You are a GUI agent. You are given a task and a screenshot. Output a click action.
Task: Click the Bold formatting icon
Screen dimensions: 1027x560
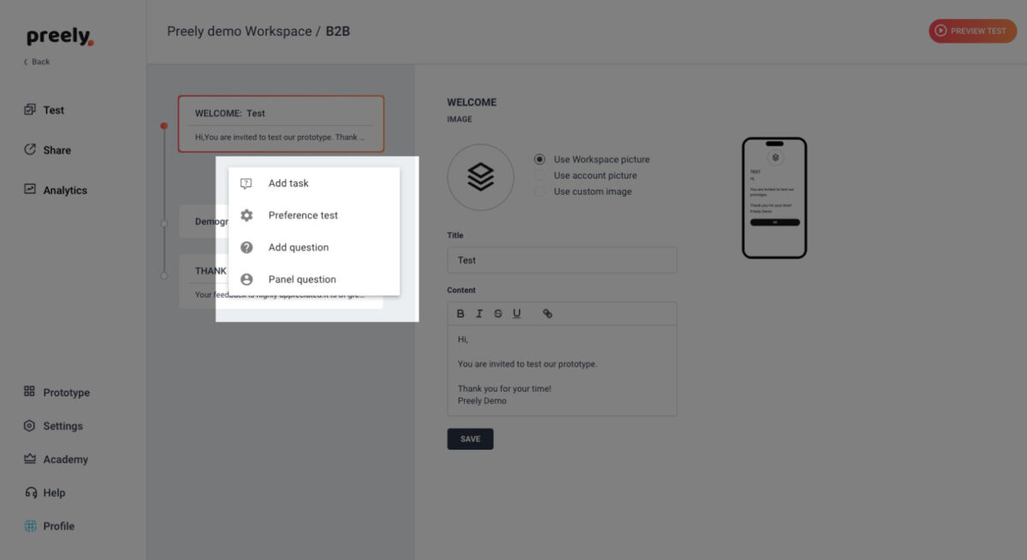tap(460, 314)
